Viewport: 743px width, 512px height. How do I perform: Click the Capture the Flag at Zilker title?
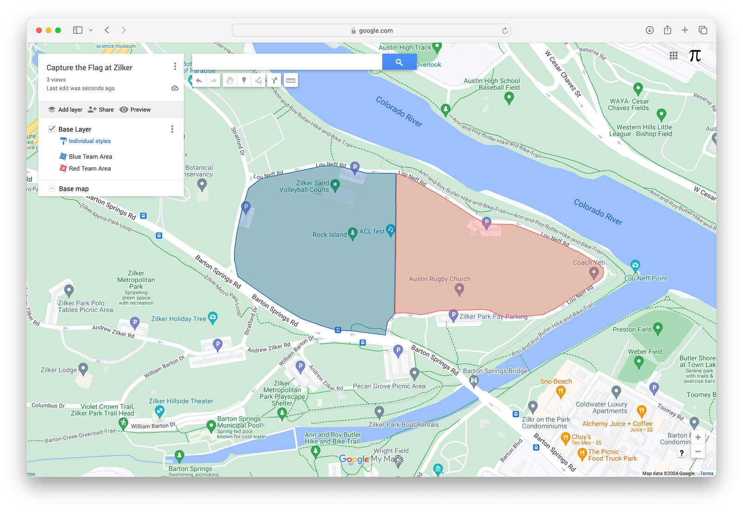tap(89, 68)
